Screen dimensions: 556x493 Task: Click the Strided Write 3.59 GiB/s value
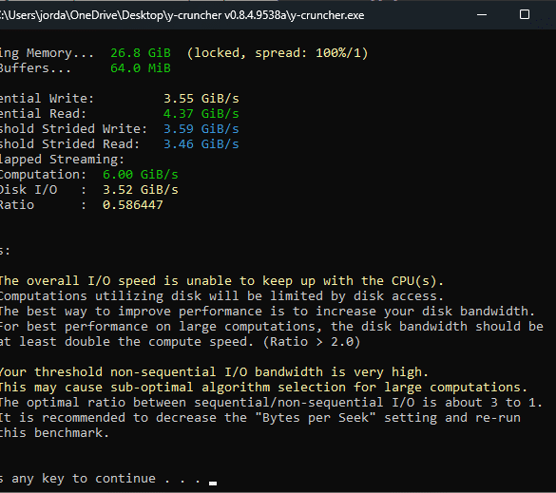pyautogui.click(x=201, y=129)
